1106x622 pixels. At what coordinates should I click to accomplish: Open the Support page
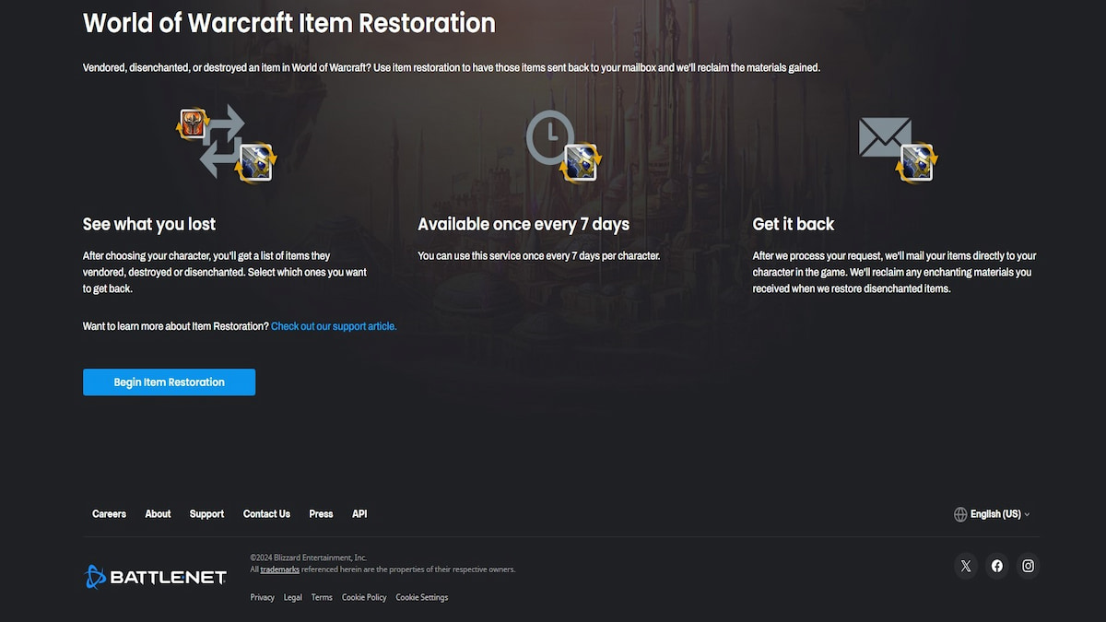pyautogui.click(x=206, y=513)
